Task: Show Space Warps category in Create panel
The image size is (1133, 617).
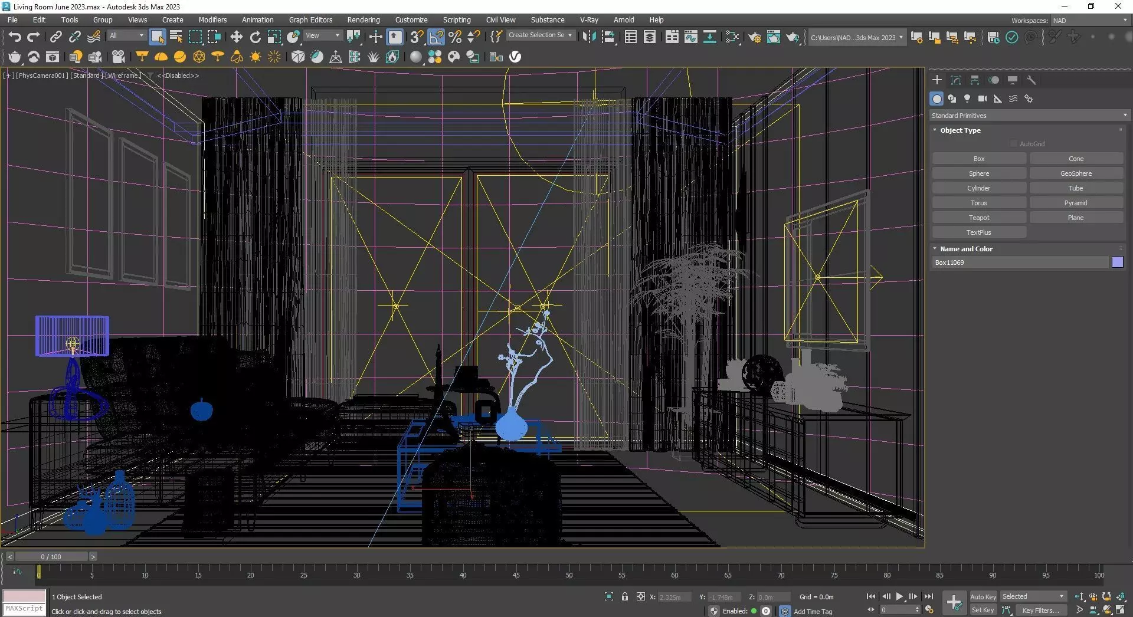Action: coord(1013,99)
